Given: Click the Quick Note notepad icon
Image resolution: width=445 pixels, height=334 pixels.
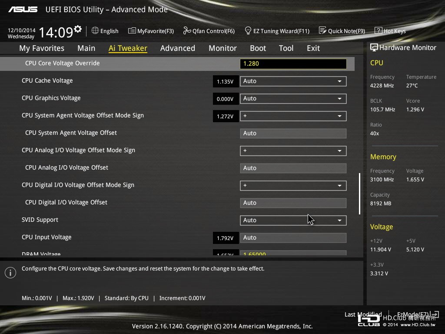Looking at the screenshot, I should 322,30.
